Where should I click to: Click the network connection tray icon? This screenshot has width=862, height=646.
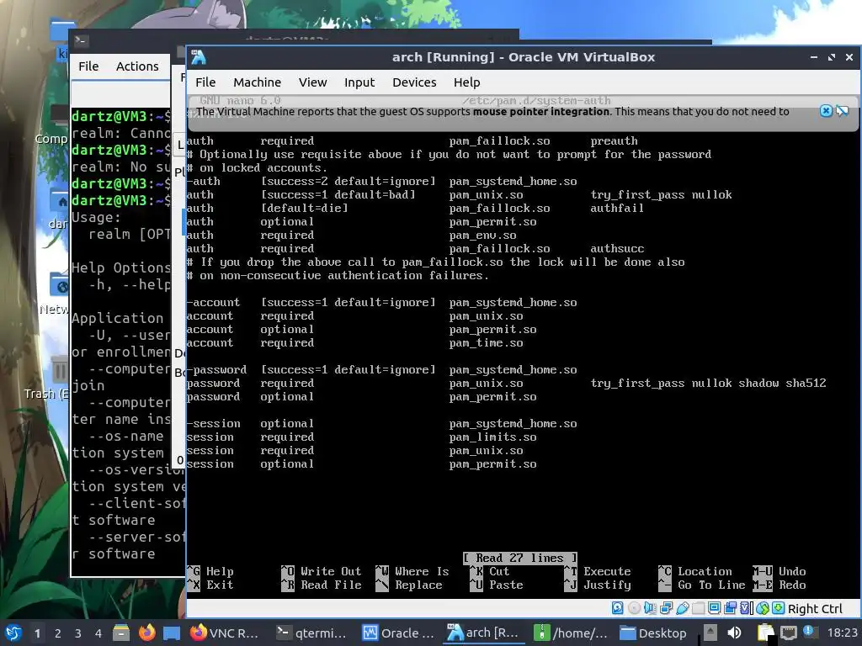pyautogui.click(x=788, y=633)
